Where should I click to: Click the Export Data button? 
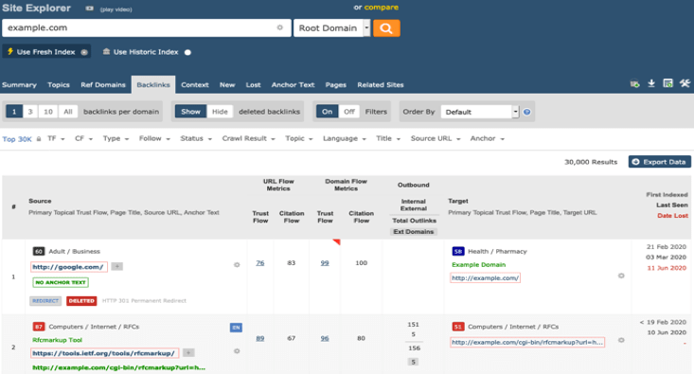point(660,162)
